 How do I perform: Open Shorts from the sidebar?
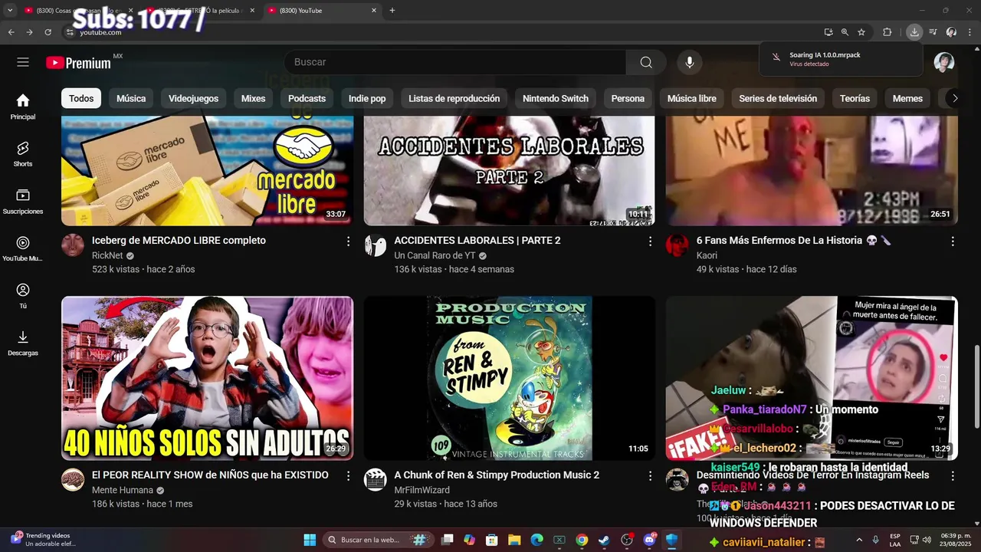tap(23, 154)
